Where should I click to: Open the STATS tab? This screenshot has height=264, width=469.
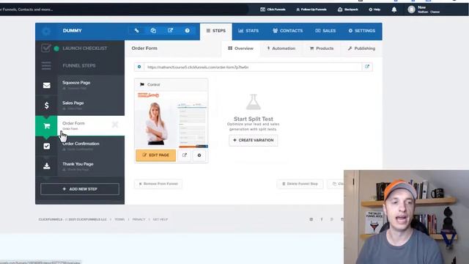coord(248,31)
